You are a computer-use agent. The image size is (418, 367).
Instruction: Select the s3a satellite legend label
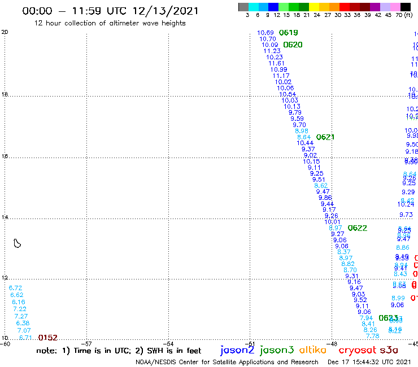pyautogui.click(x=389, y=350)
